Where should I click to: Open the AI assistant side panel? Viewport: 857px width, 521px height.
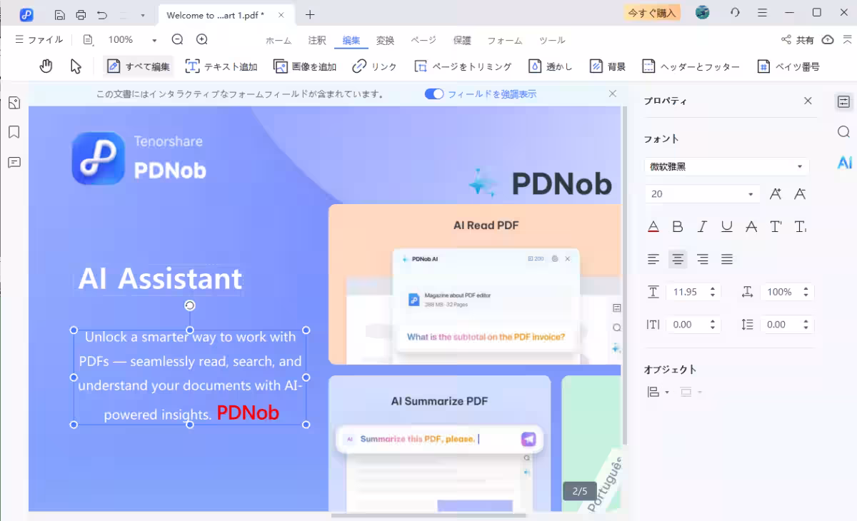844,163
